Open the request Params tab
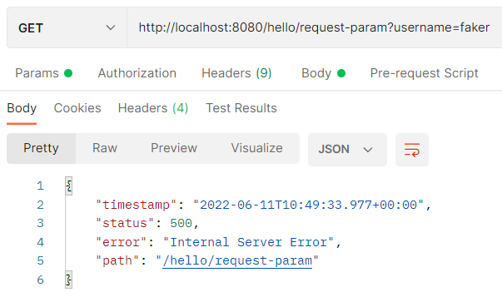The width and height of the screenshot is (502, 302). click(x=44, y=73)
